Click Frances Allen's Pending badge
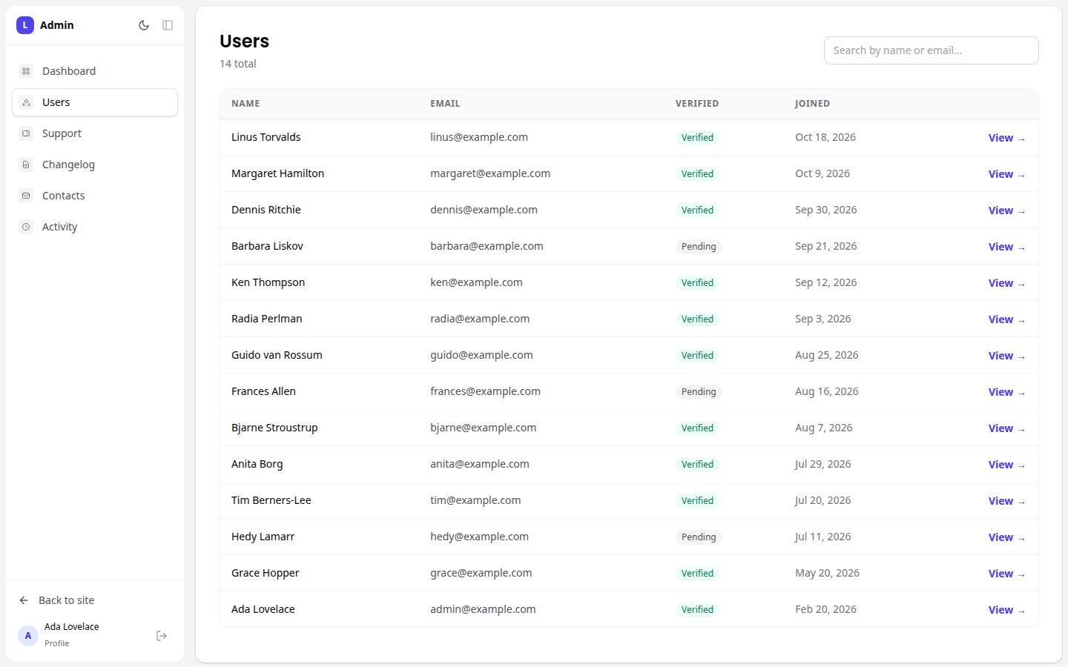The image size is (1068, 667). click(x=699, y=392)
